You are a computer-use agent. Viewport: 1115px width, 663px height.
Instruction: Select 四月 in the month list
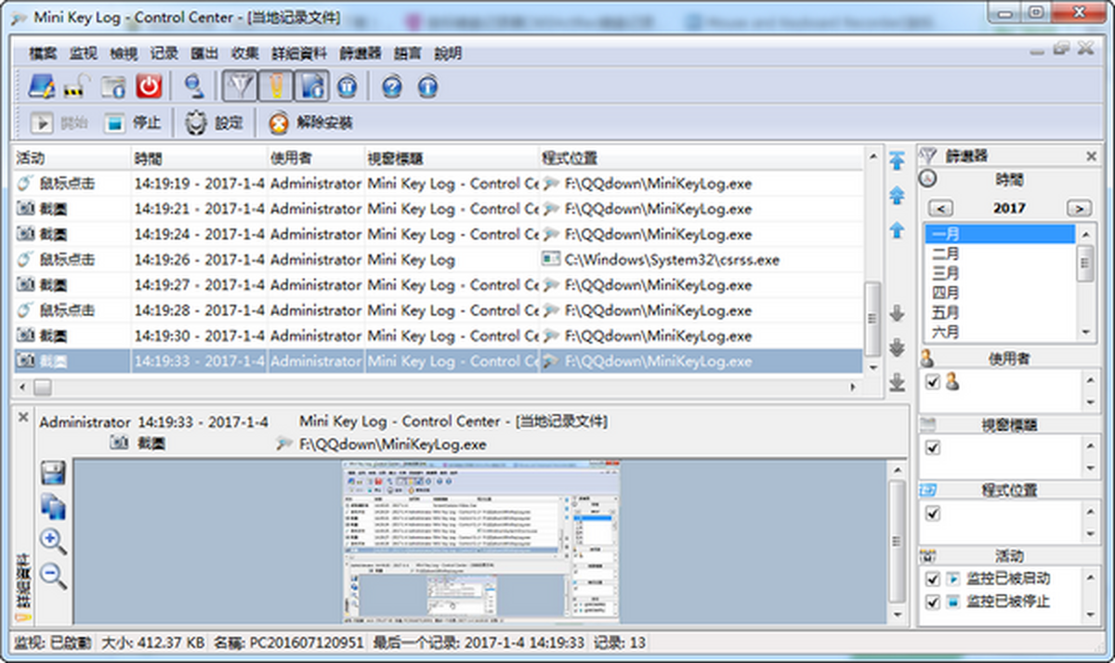pyautogui.click(x=999, y=292)
